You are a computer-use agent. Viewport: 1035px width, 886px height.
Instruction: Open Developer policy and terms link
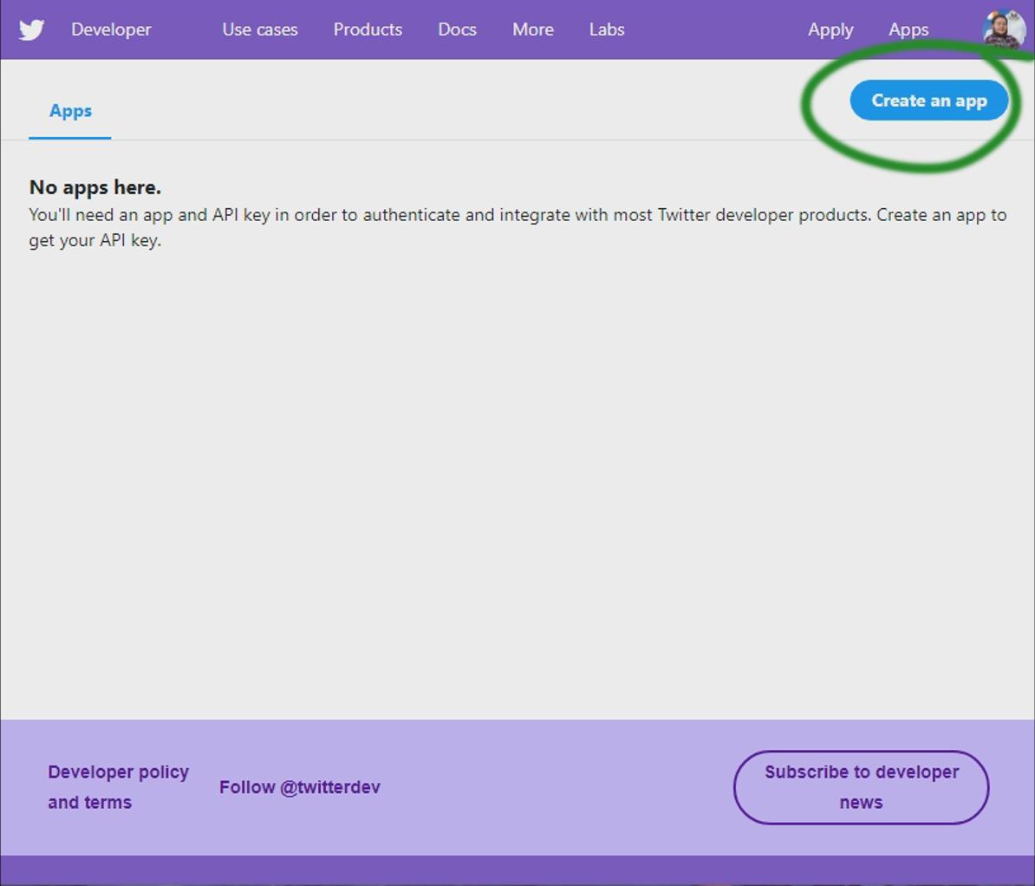[x=118, y=787]
